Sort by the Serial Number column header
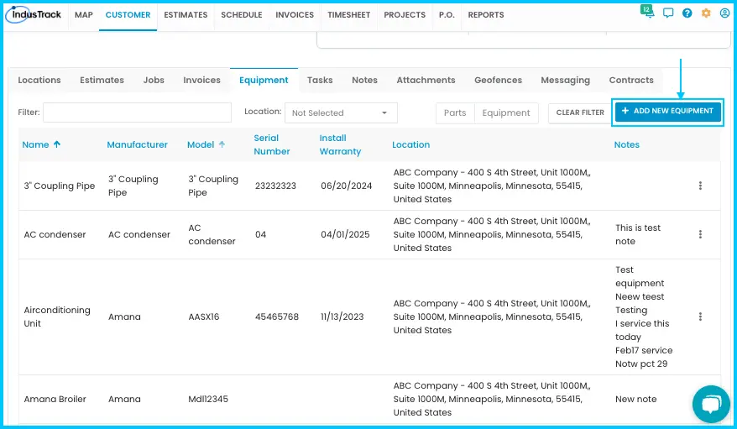The width and height of the screenshot is (737, 429). coord(272,144)
